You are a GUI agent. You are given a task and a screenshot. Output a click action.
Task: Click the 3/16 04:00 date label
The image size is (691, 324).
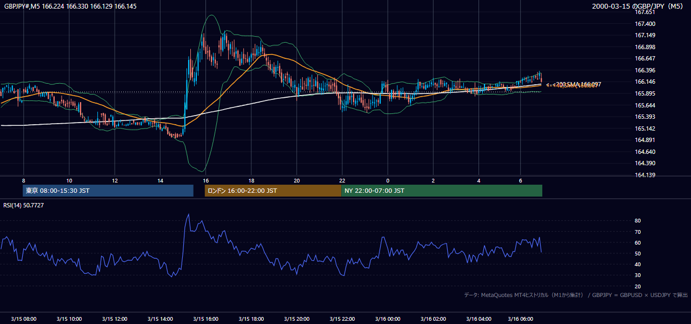pyautogui.click(x=478, y=319)
